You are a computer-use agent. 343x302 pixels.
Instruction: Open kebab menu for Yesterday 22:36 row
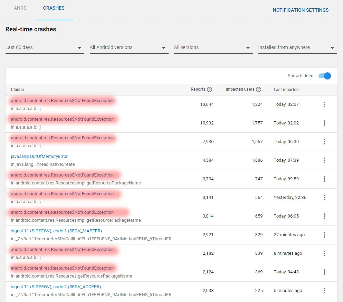[x=324, y=198]
